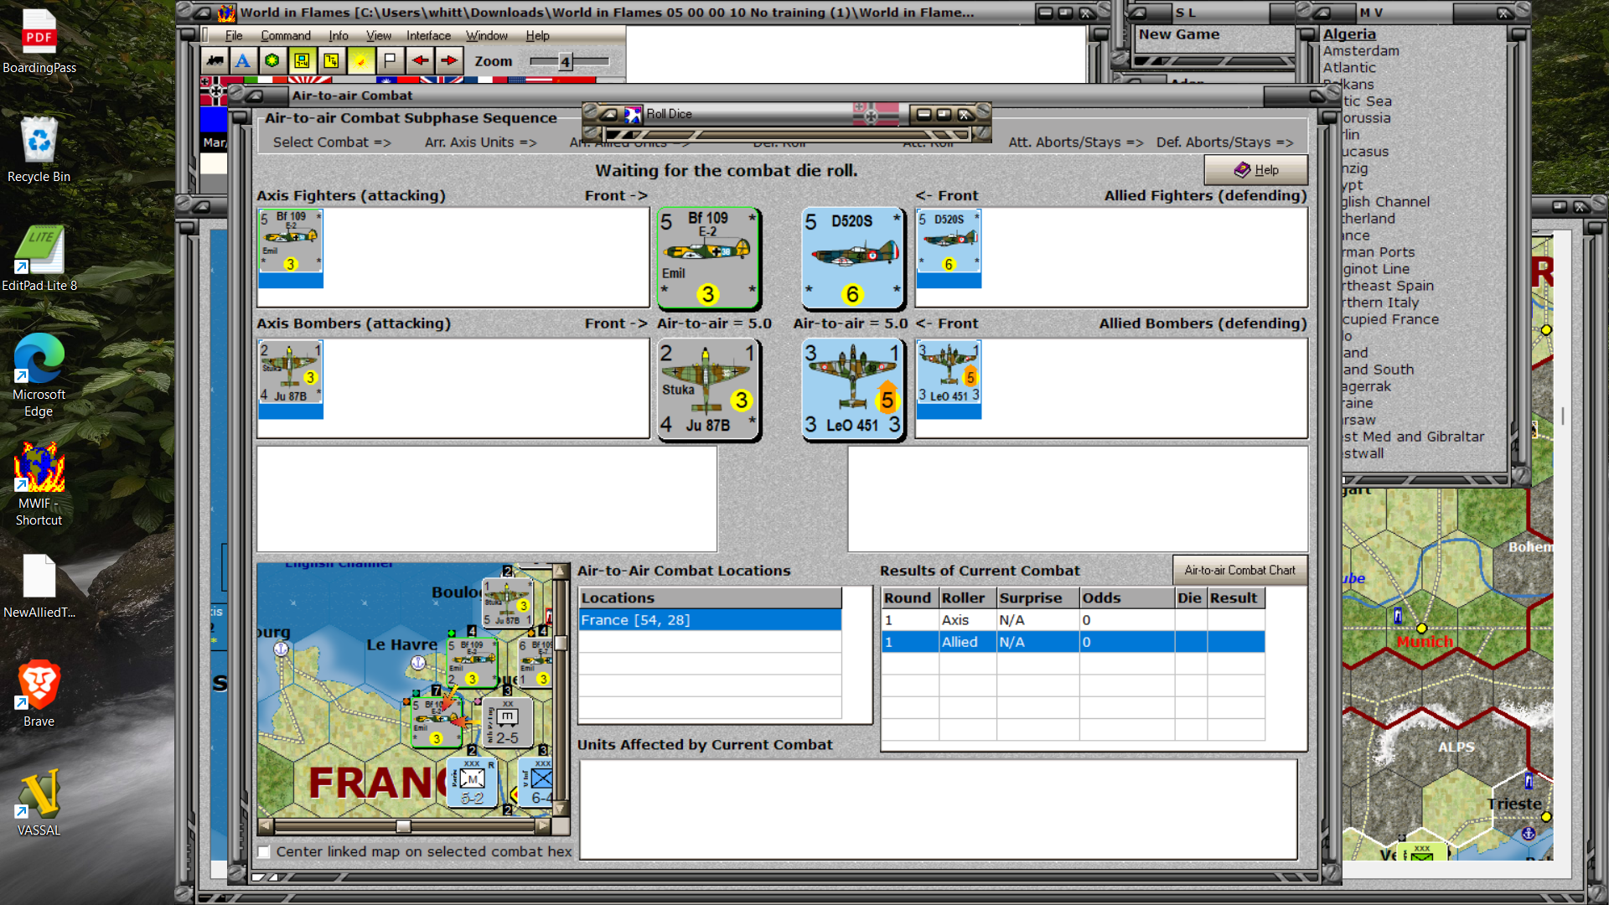Select the Allied row in combat results
The height and width of the screenshot is (905, 1609).
click(x=1073, y=642)
